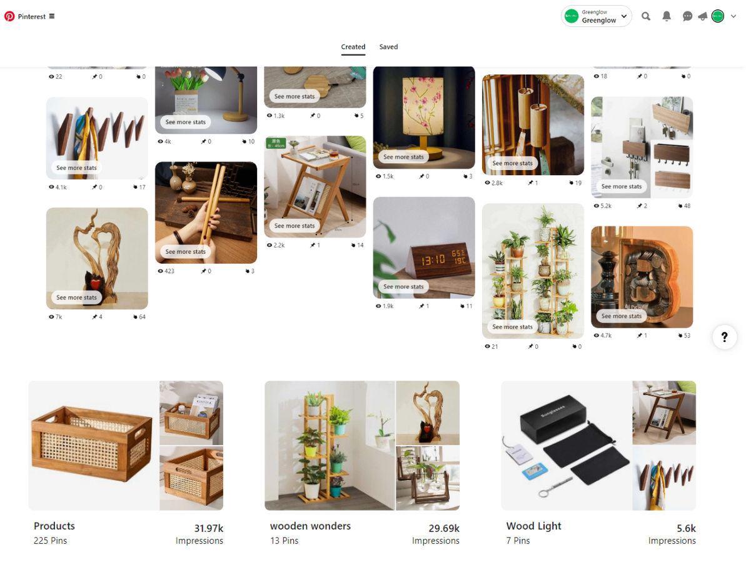The height and width of the screenshot is (567, 746).
Task: See more stats on heart sculpture pin
Action: pos(76,298)
